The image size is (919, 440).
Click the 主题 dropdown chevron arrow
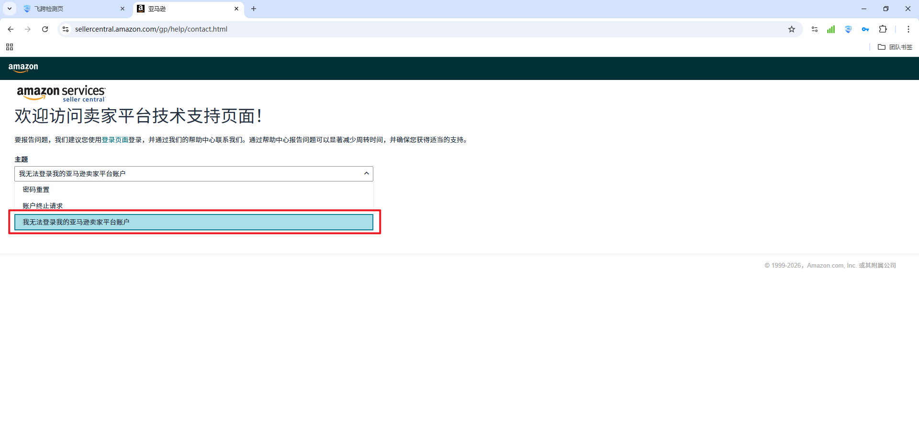click(x=367, y=173)
